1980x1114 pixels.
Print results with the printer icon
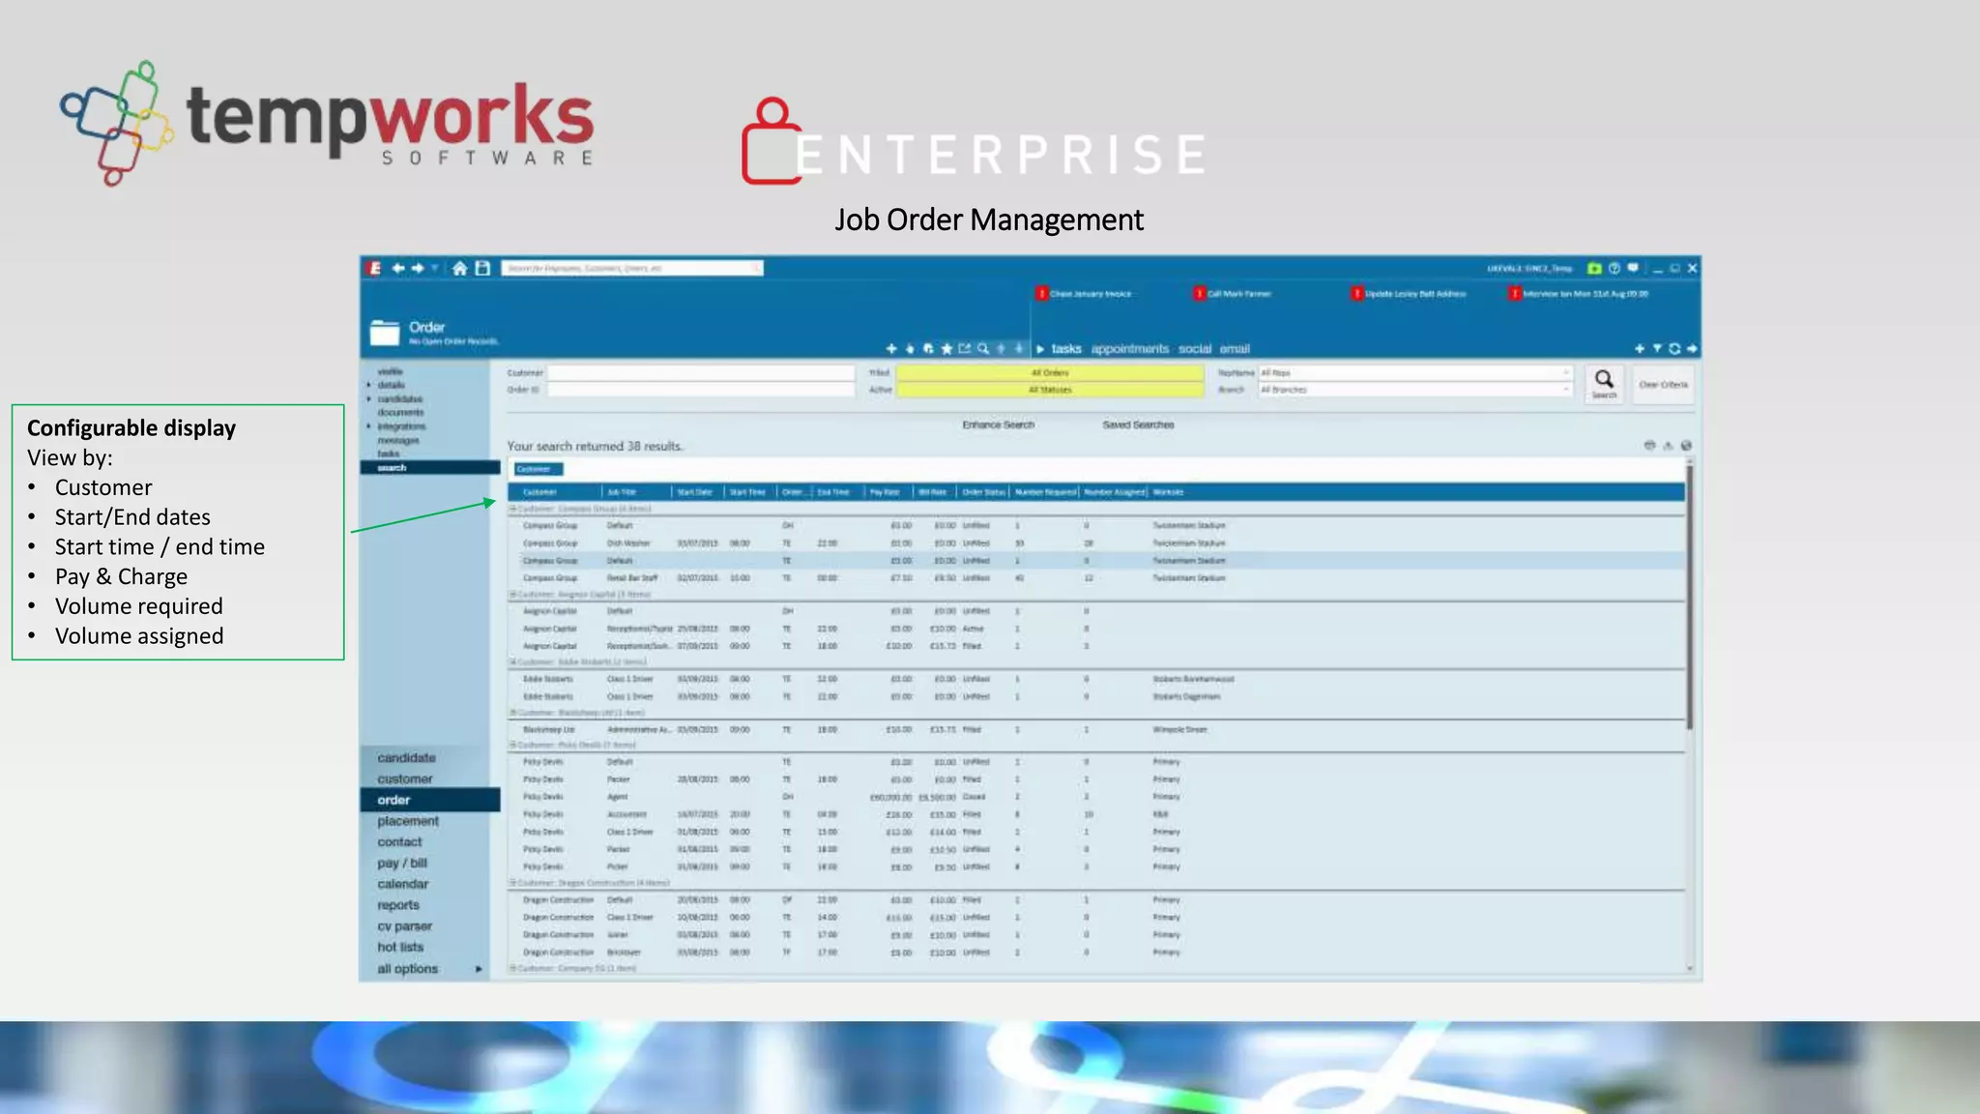tap(1649, 446)
